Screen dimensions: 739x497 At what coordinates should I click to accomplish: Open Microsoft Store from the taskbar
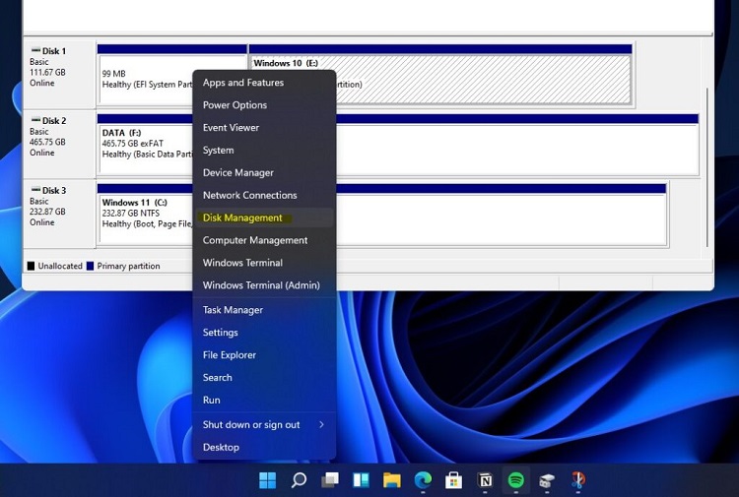tap(454, 480)
